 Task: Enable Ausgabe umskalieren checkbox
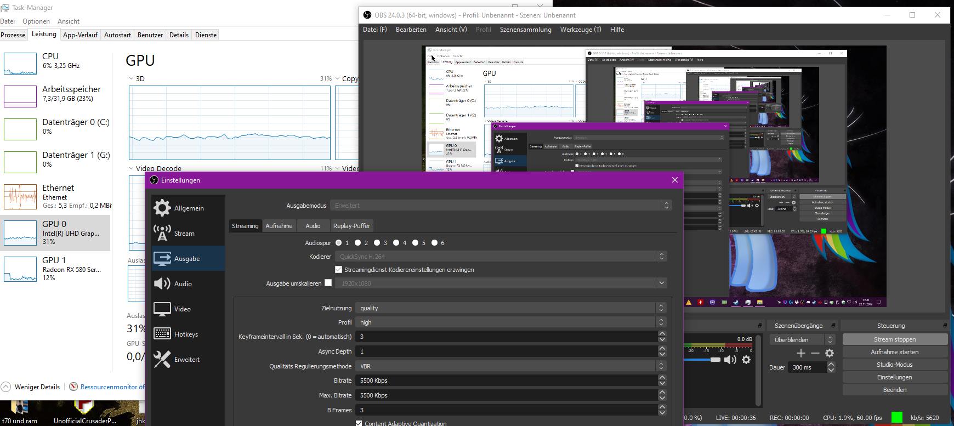pyautogui.click(x=328, y=283)
